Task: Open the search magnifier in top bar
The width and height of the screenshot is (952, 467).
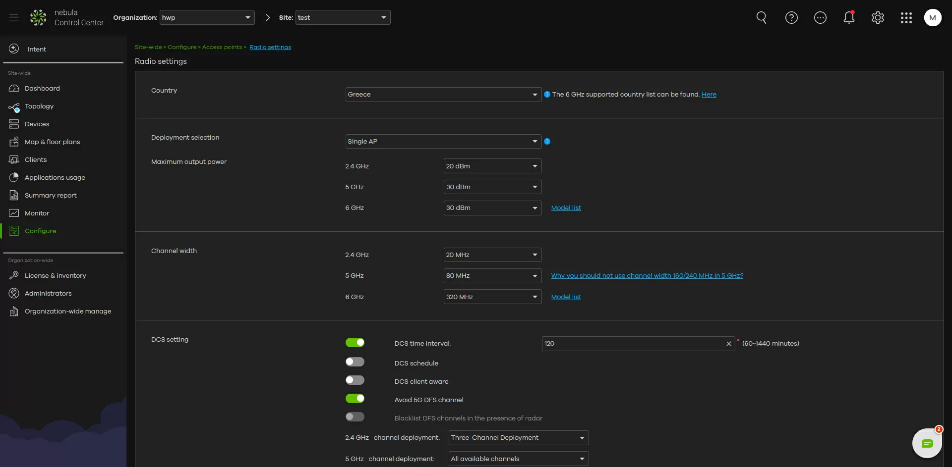Action: [761, 18]
